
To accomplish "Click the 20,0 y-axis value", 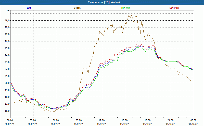I will click(x=7, y=83).
